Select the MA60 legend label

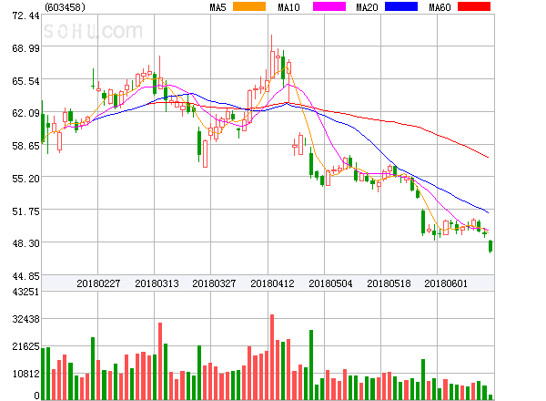pos(440,7)
